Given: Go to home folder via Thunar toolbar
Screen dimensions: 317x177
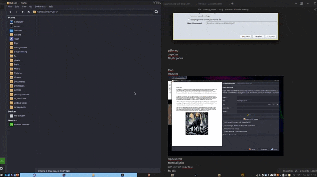Looking at the screenshot, I should [x=28, y=12].
